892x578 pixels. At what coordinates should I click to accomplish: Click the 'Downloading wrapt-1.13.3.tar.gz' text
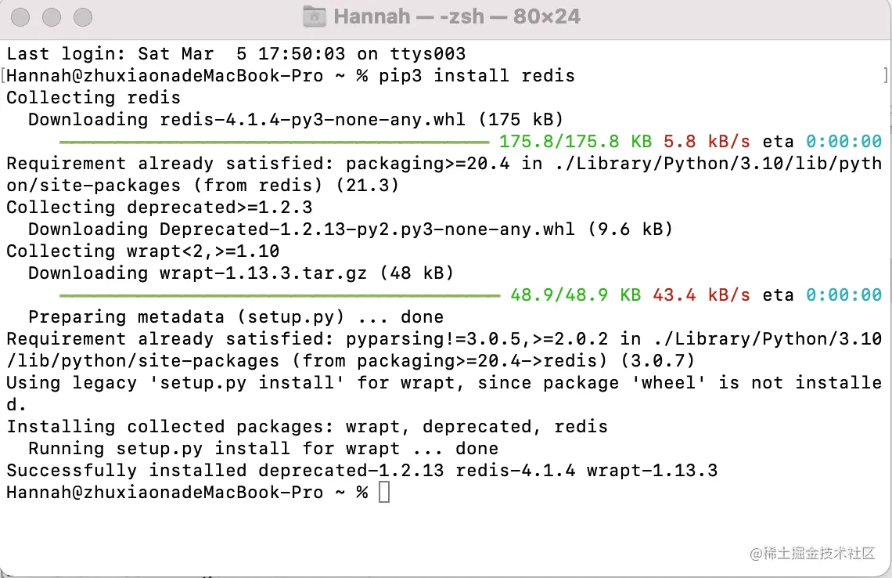[241, 273]
